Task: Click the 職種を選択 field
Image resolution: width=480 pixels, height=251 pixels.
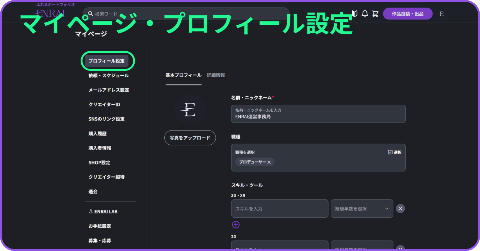Action: point(318,158)
